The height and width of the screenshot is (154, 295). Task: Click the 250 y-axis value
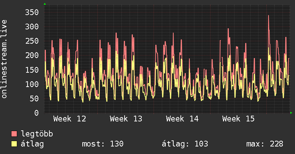click(x=32, y=41)
